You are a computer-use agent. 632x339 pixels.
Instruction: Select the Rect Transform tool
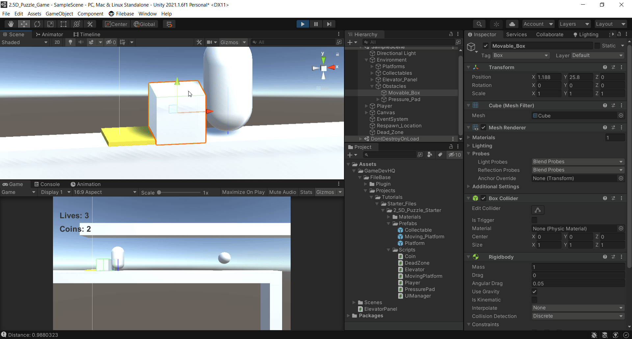tap(63, 24)
